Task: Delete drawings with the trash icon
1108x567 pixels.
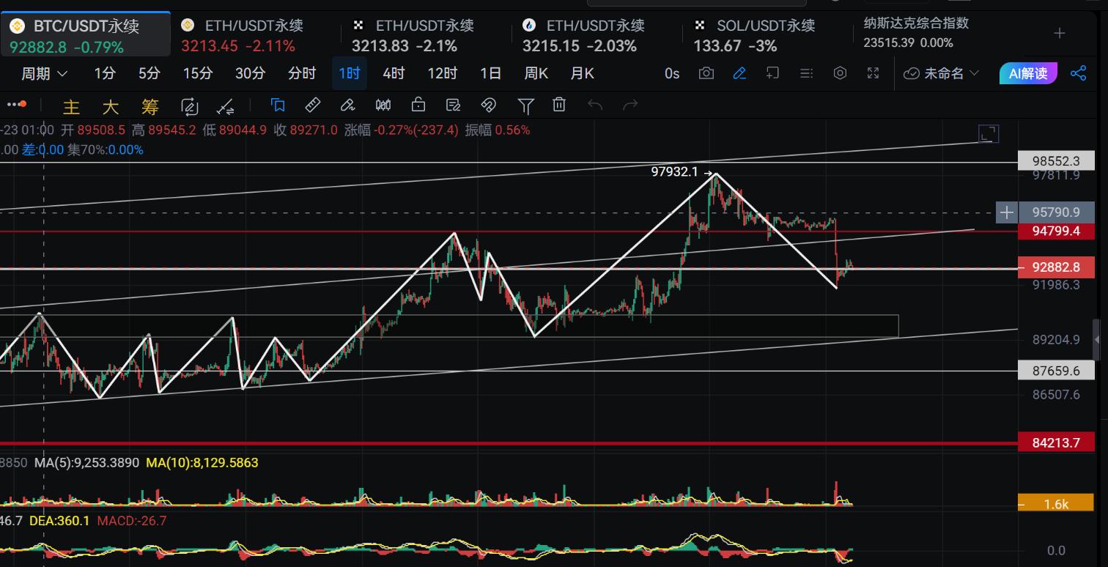Action: click(x=559, y=105)
